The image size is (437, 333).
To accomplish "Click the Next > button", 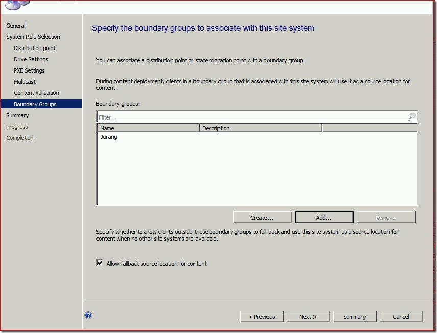I will tap(308, 317).
